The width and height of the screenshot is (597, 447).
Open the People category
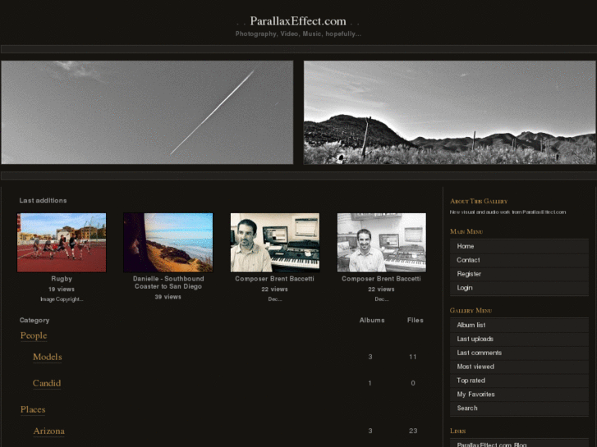[x=34, y=335]
